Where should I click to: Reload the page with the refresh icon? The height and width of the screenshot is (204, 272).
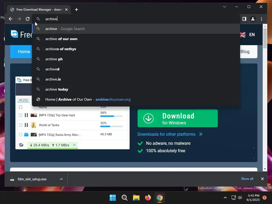pyautogui.click(x=28, y=19)
